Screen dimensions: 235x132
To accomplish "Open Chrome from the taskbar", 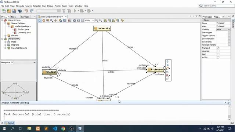I will click(x=63, y=129).
